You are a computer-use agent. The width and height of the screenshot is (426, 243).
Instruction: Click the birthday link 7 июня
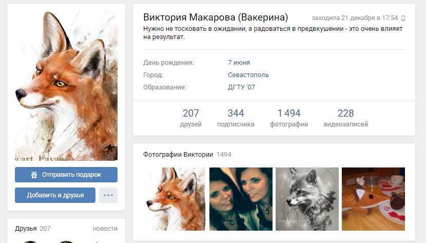pyautogui.click(x=239, y=63)
